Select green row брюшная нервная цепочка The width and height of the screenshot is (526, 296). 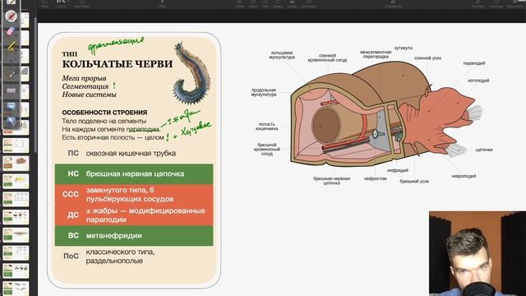click(134, 173)
